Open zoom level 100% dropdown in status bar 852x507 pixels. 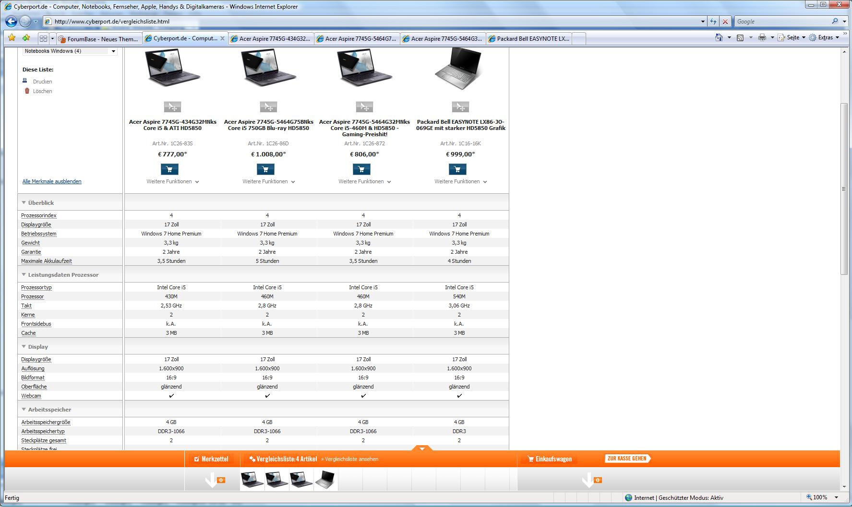click(x=837, y=497)
